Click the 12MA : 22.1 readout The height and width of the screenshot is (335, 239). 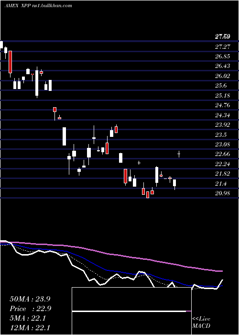click(30, 328)
